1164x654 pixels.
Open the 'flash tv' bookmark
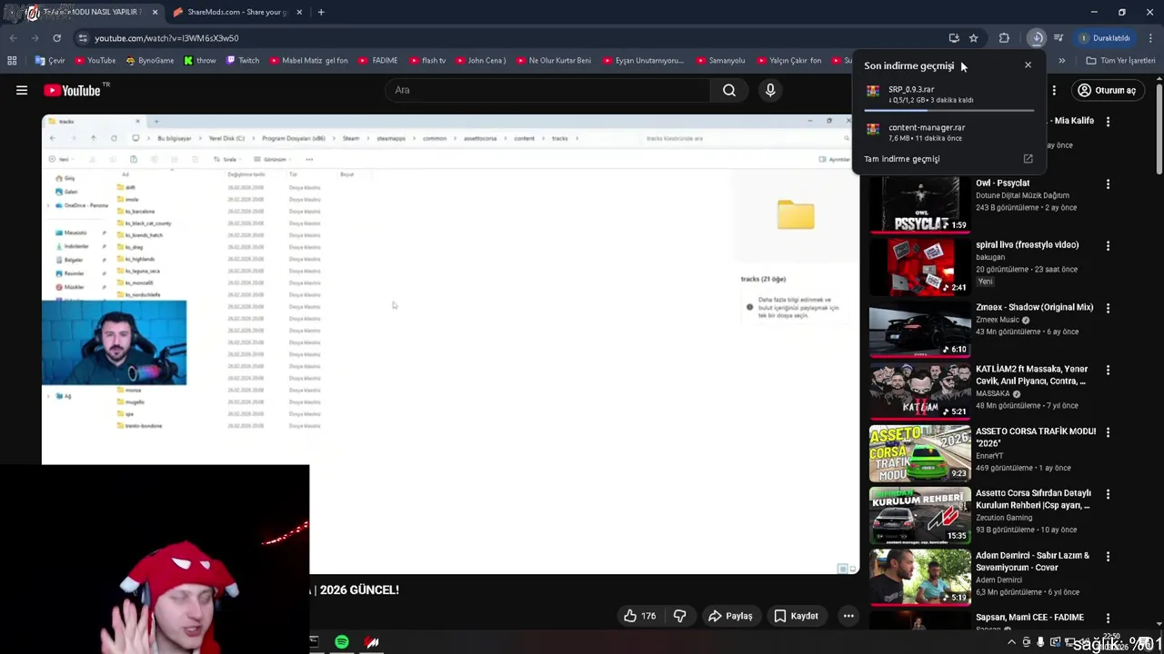click(427, 61)
